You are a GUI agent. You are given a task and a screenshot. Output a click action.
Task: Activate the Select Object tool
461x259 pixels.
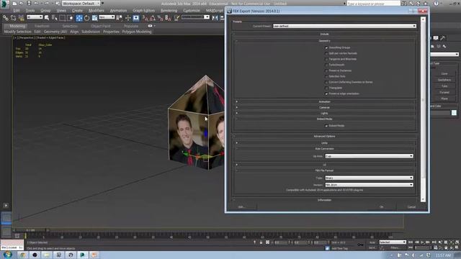click(x=47, y=18)
